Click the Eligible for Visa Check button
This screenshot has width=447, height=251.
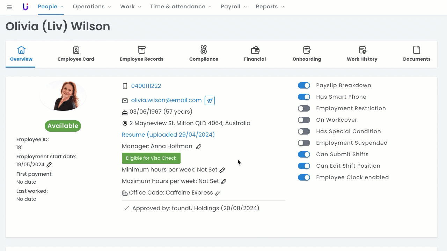pyautogui.click(x=151, y=158)
